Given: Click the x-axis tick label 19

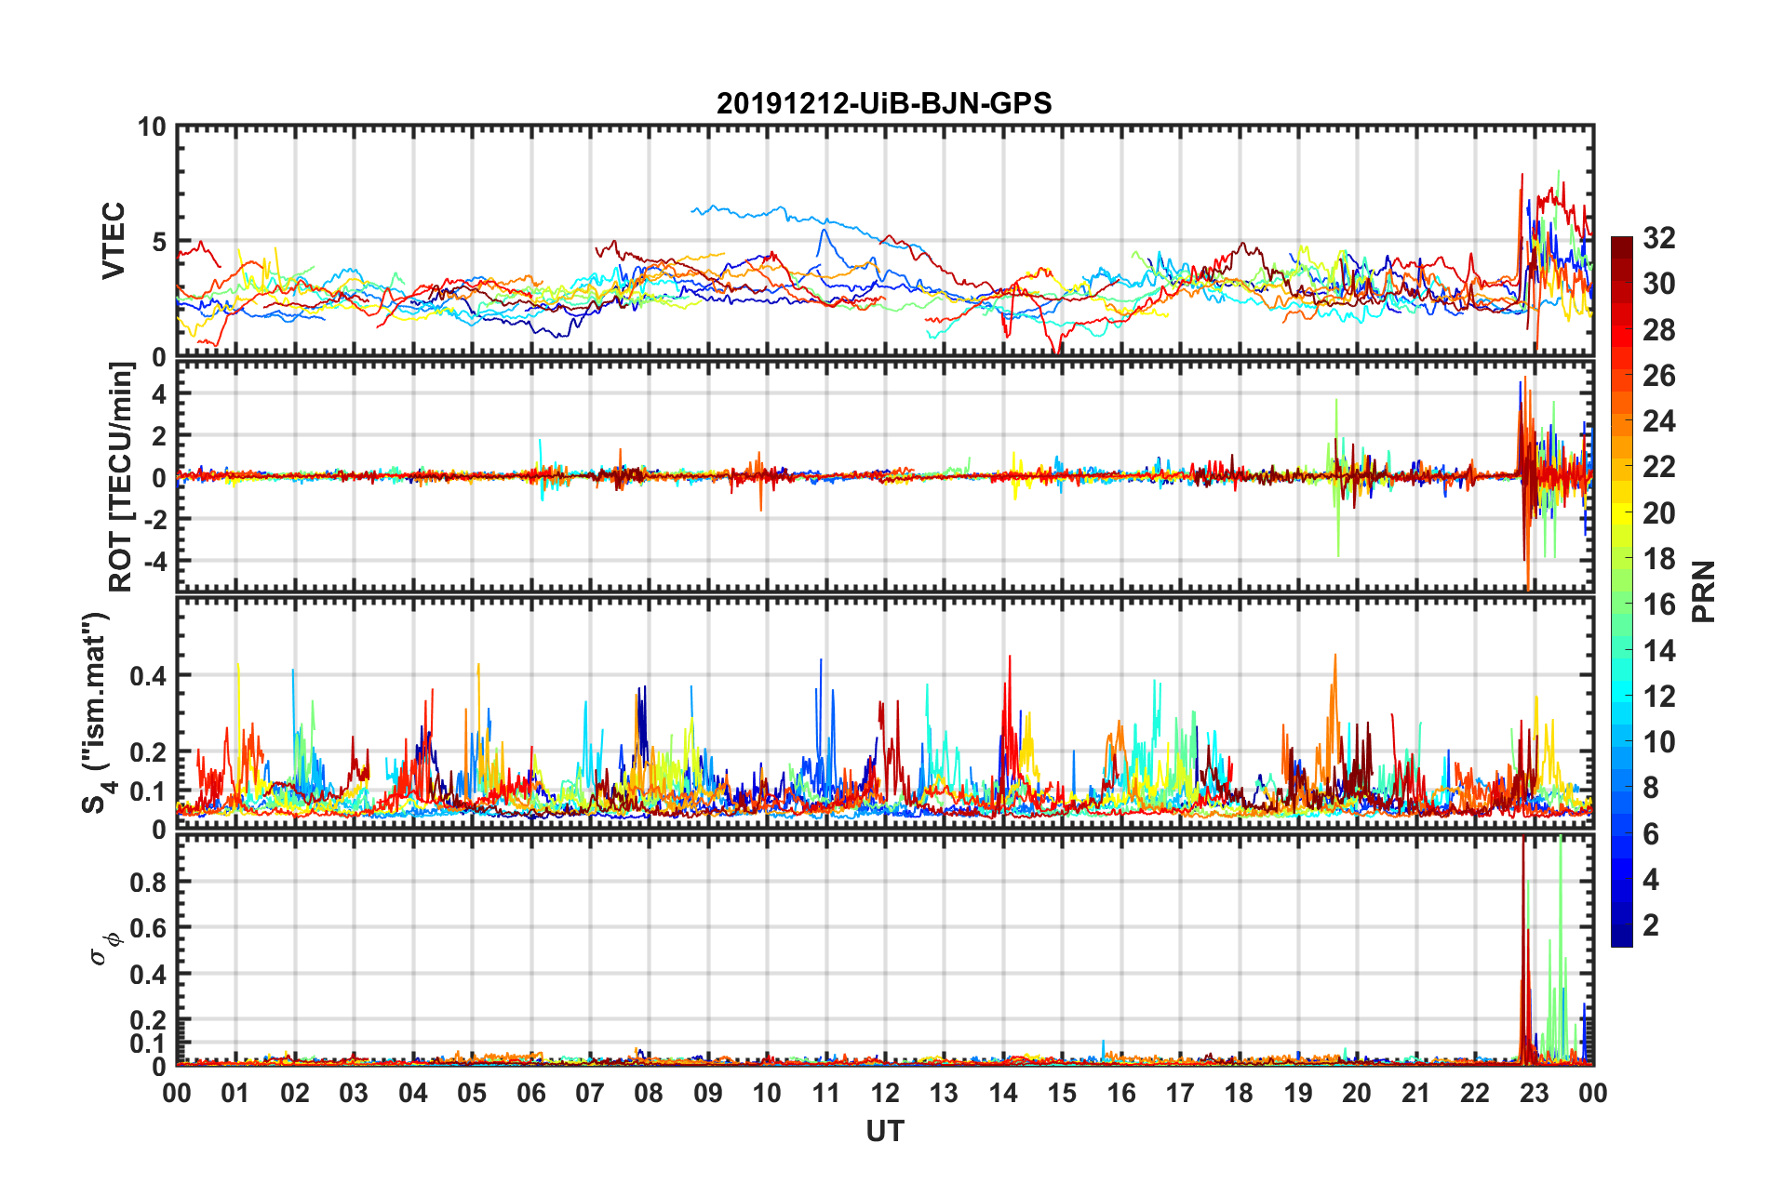Looking at the screenshot, I should [1298, 1093].
